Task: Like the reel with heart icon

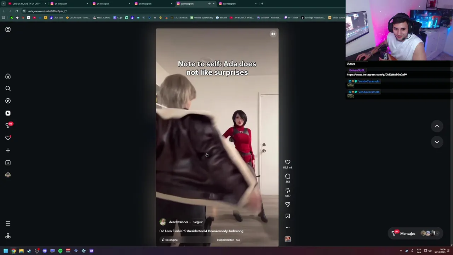Action: click(x=288, y=162)
